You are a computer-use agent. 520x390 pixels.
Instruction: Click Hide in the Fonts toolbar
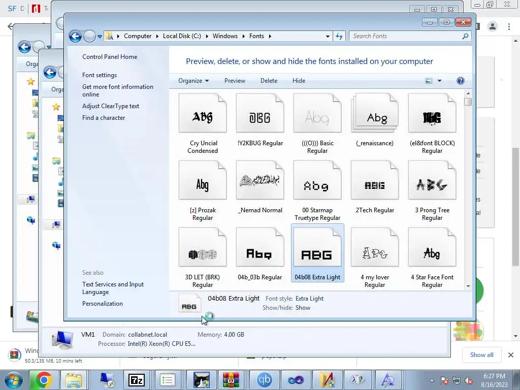[x=299, y=81]
